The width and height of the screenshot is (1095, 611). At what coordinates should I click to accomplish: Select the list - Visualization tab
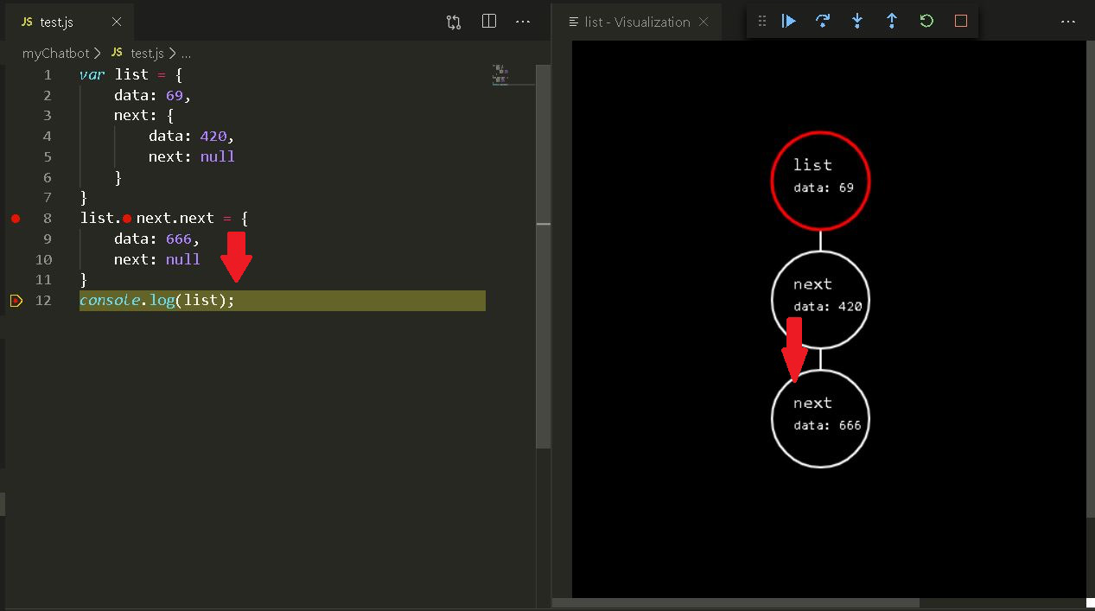[x=637, y=22]
